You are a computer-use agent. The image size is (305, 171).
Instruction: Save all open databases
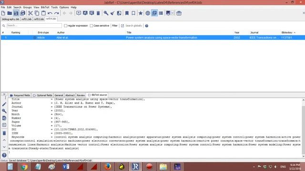click(23, 13)
